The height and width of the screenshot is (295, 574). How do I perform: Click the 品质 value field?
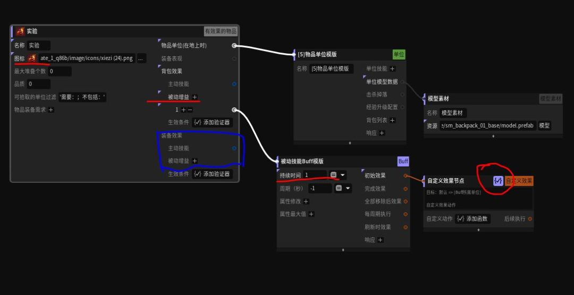[38, 84]
